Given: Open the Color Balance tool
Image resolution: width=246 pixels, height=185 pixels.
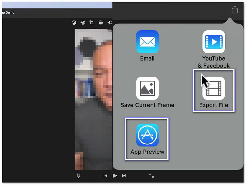Looking at the screenshot, I should click(74, 23).
